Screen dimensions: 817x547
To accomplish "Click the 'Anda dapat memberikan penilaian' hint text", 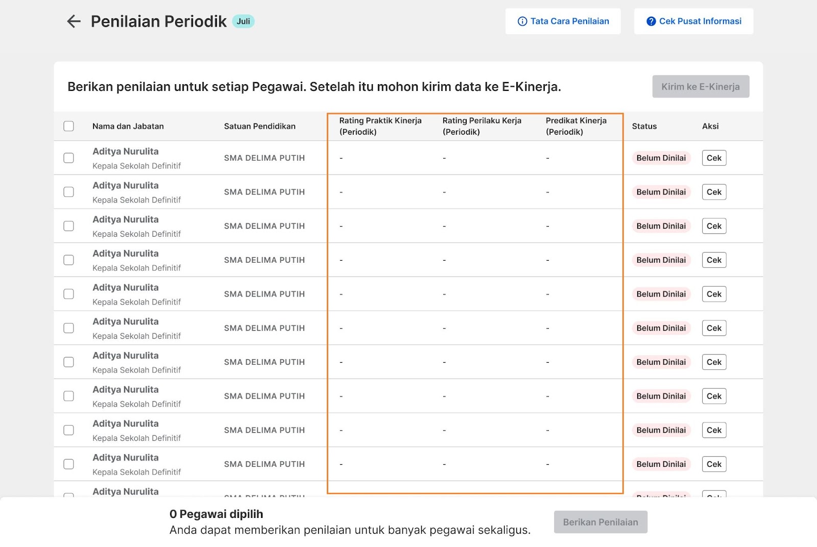I will pyautogui.click(x=350, y=530).
